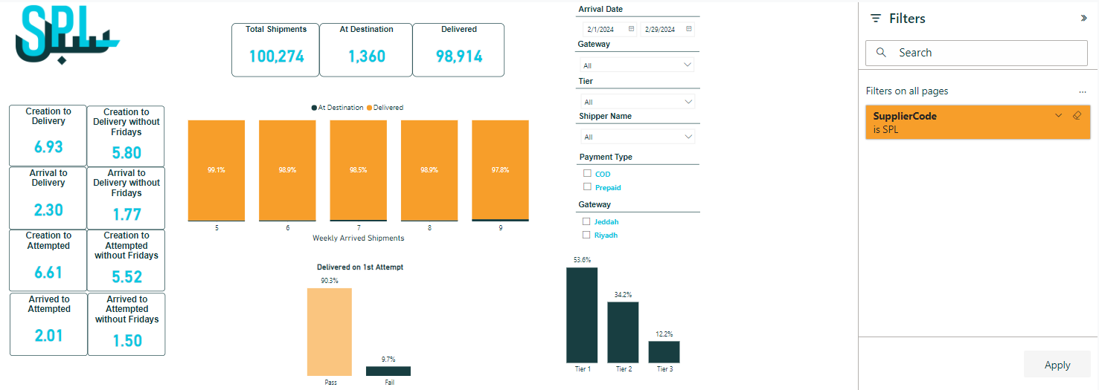Select the Jeddah gateway checkbox
Viewport: 1099px width, 390px height.
coord(586,221)
